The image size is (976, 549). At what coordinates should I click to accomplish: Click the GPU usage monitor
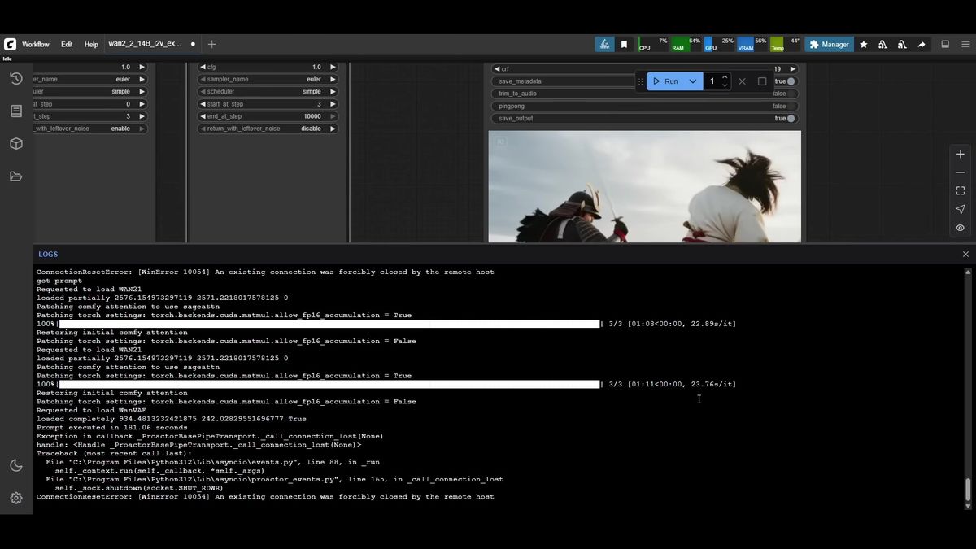[x=719, y=44]
